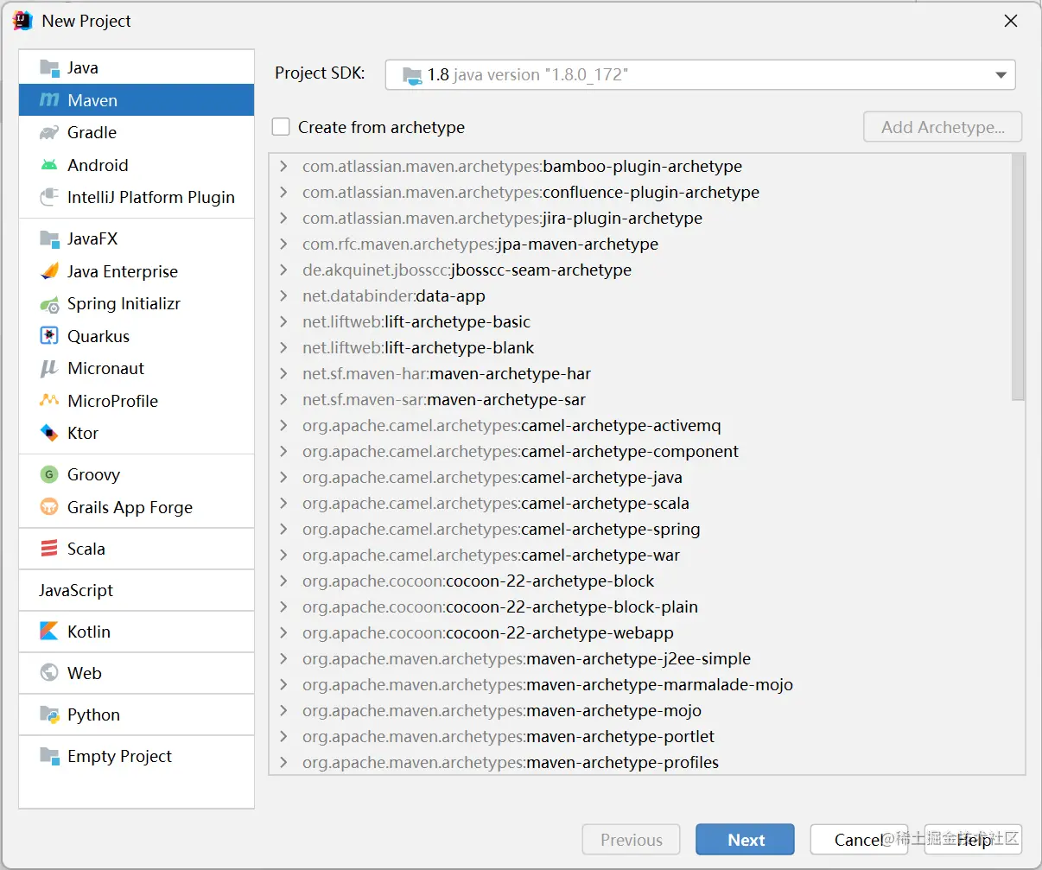Select maven-archetype-har row text
The height and width of the screenshot is (870, 1042).
pyautogui.click(x=447, y=373)
